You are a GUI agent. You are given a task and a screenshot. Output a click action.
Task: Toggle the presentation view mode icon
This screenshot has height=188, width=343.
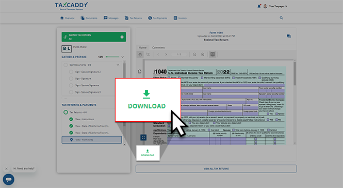pyautogui.click(x=213, y=54)
